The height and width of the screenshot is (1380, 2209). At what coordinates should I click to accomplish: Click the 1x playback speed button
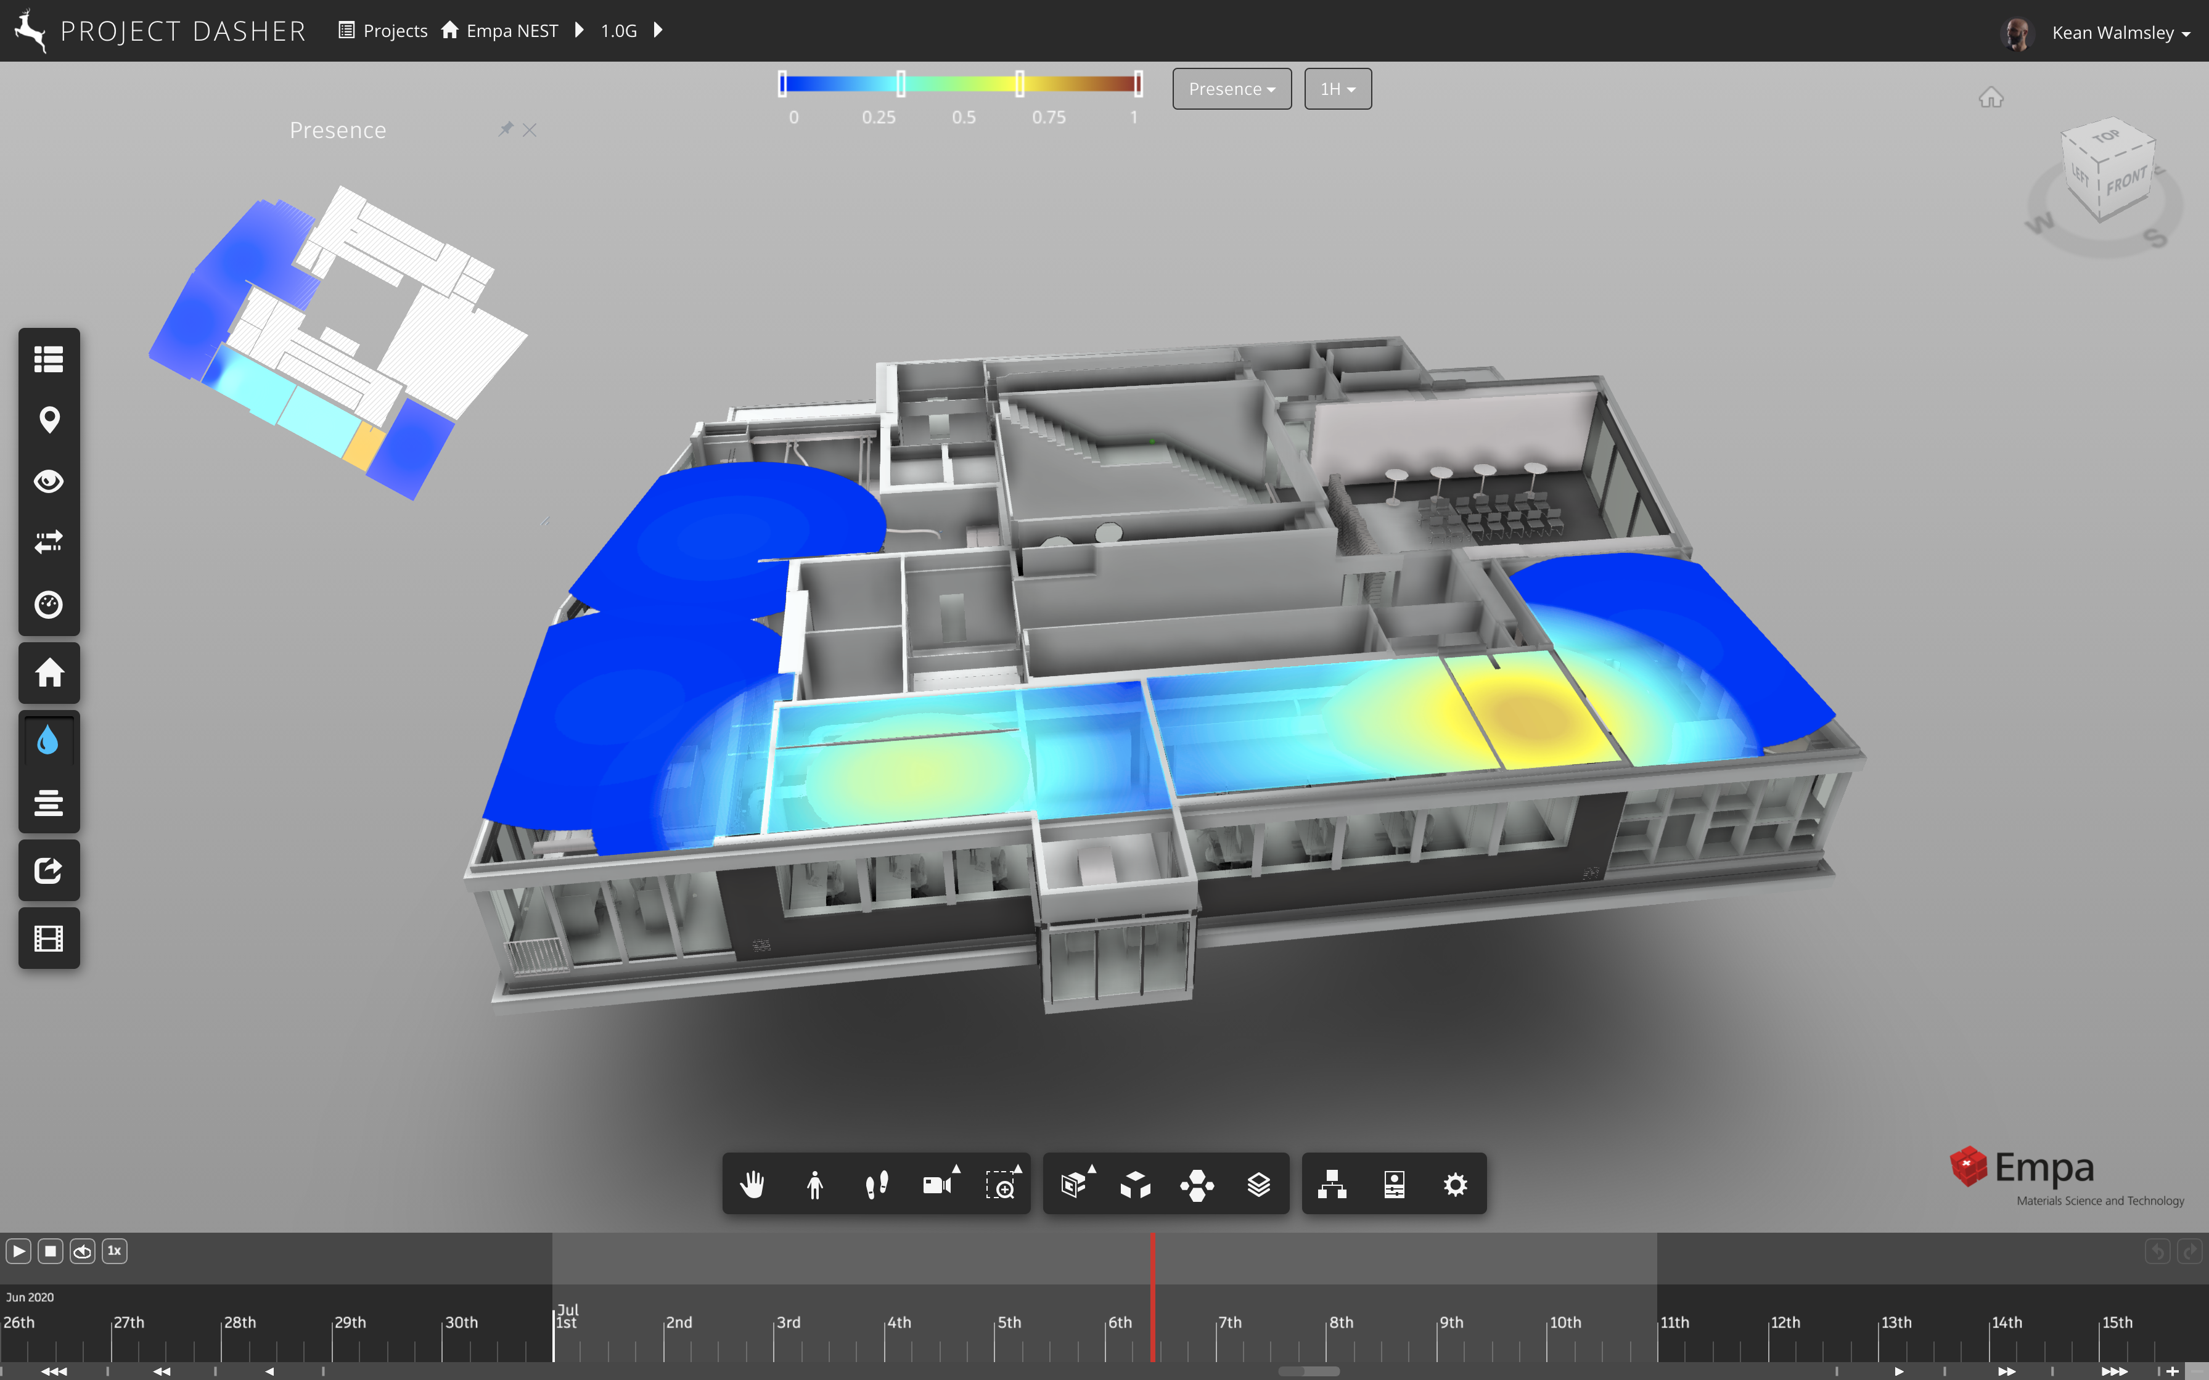point(114,1251)
